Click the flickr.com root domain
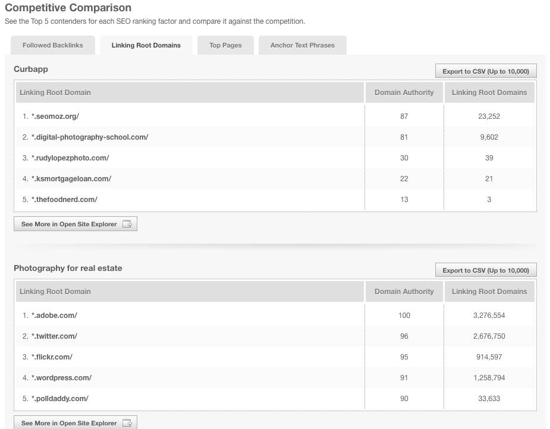Screen dimensions: 550x429 (51, 357)
